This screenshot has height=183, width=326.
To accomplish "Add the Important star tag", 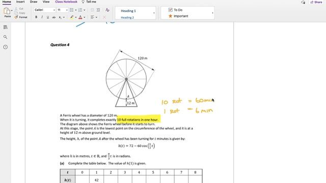I will tap(178, 16).
